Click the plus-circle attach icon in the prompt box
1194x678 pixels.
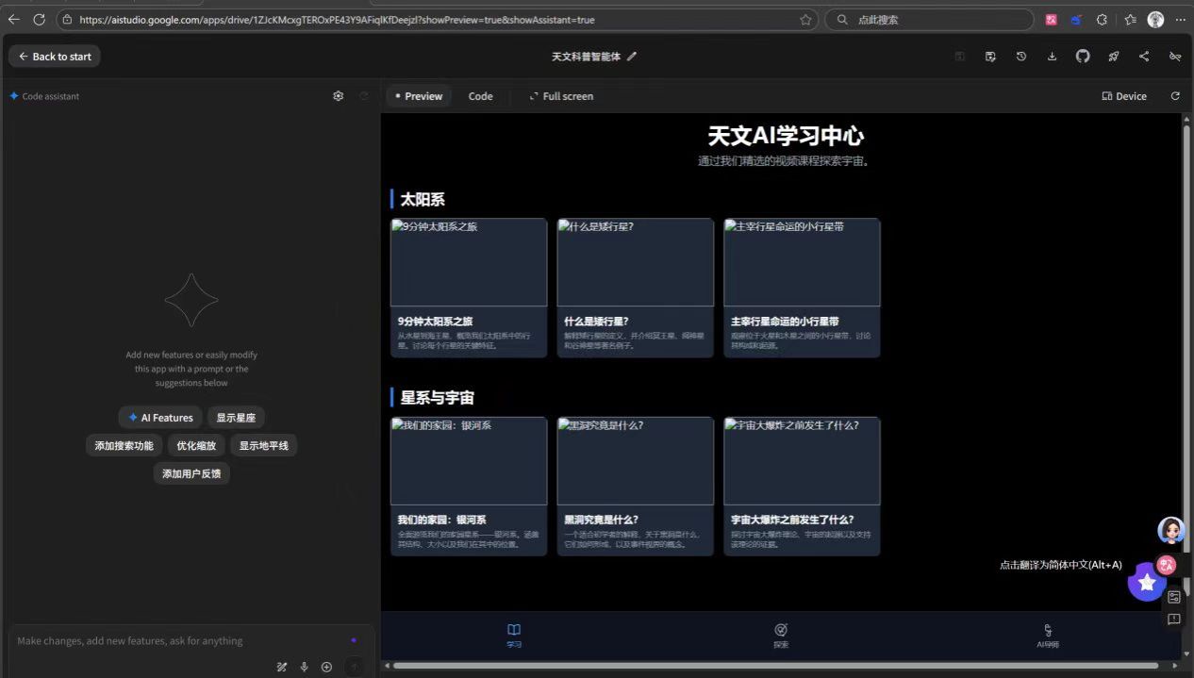tap(326, 667)
